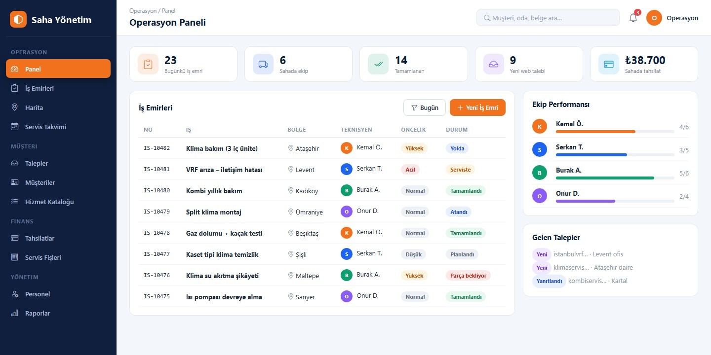Click work order IS-10482
This screenshot has height=355, width=711.
click(157, 148)
